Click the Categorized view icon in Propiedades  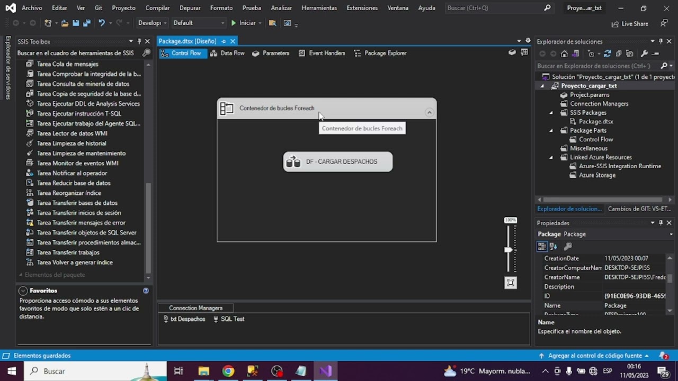coord(542,246)
